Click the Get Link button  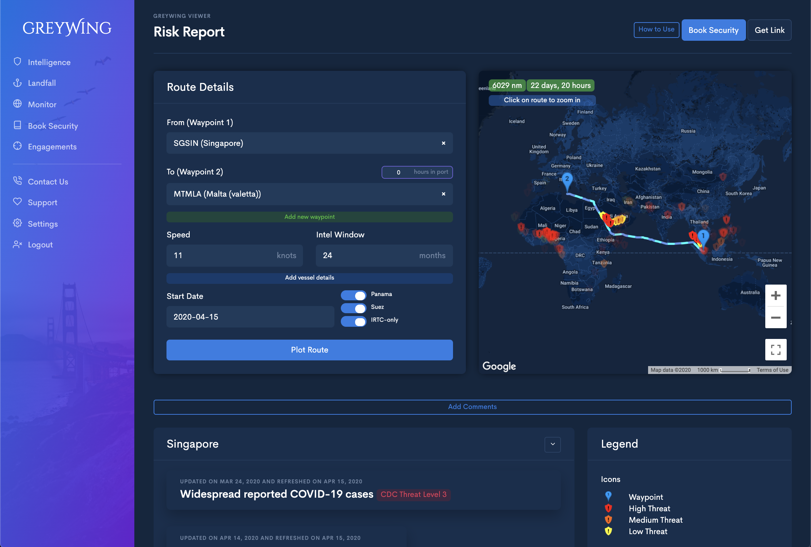point(769,30)
